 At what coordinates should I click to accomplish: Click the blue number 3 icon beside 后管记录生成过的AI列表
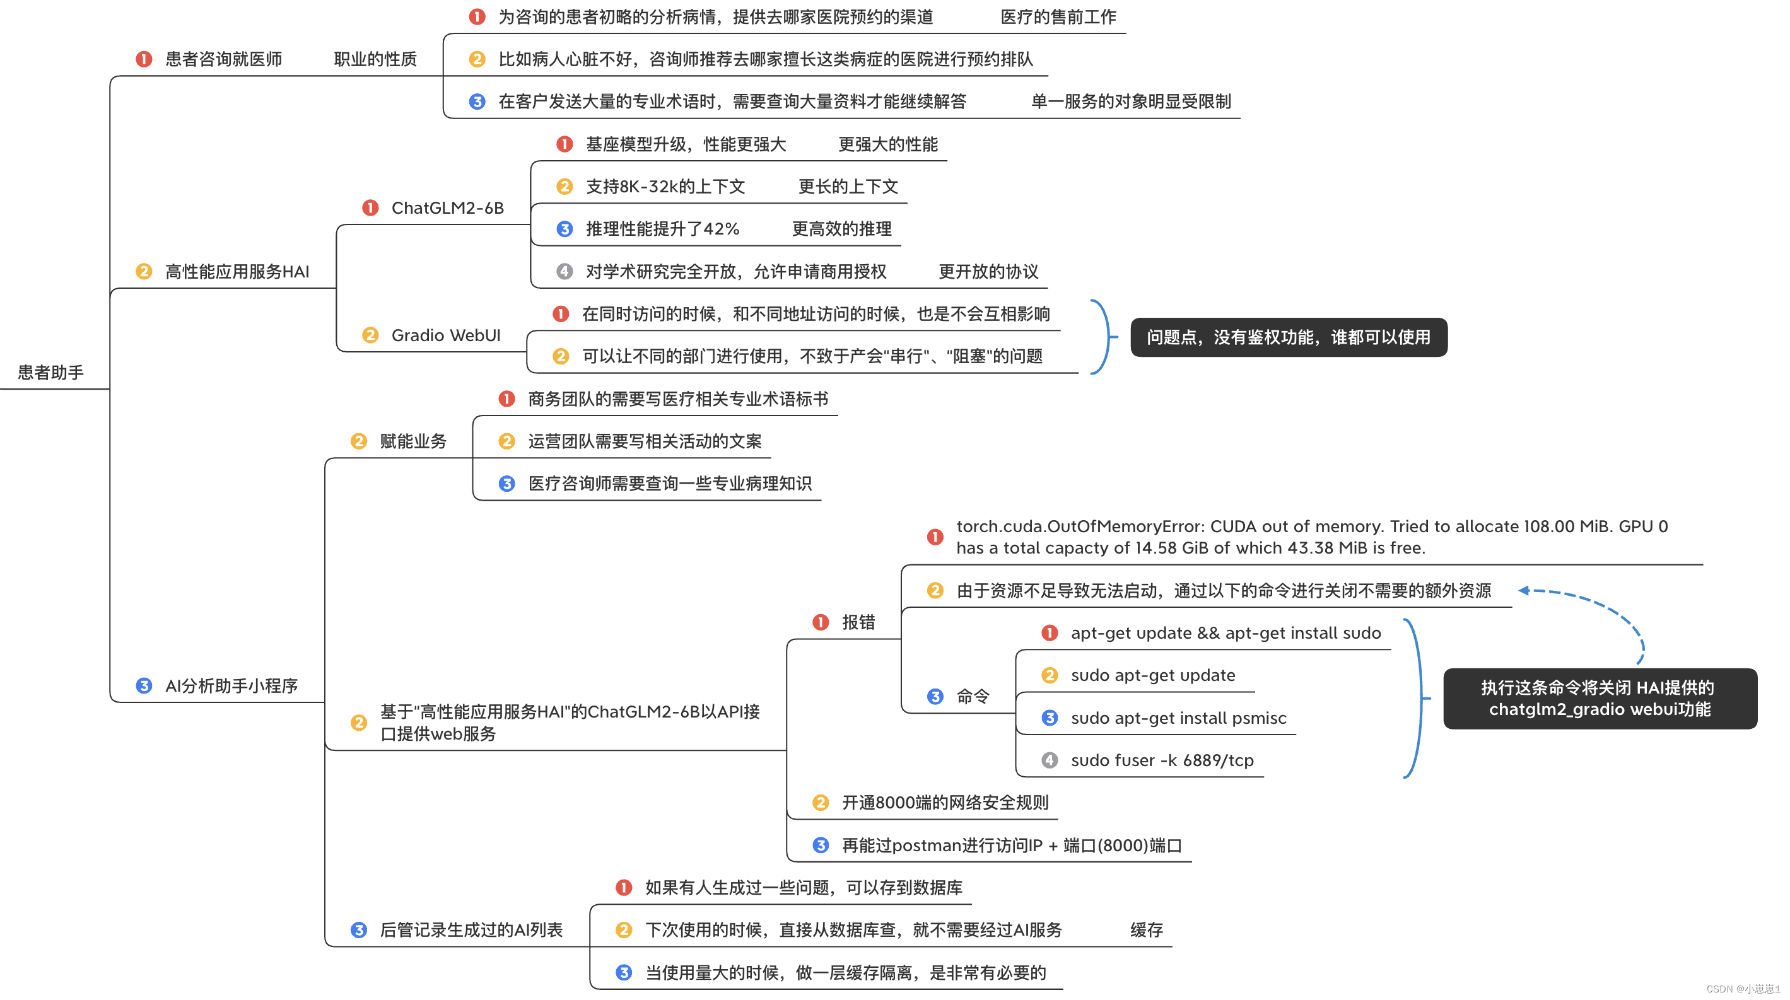click(358, 930)
